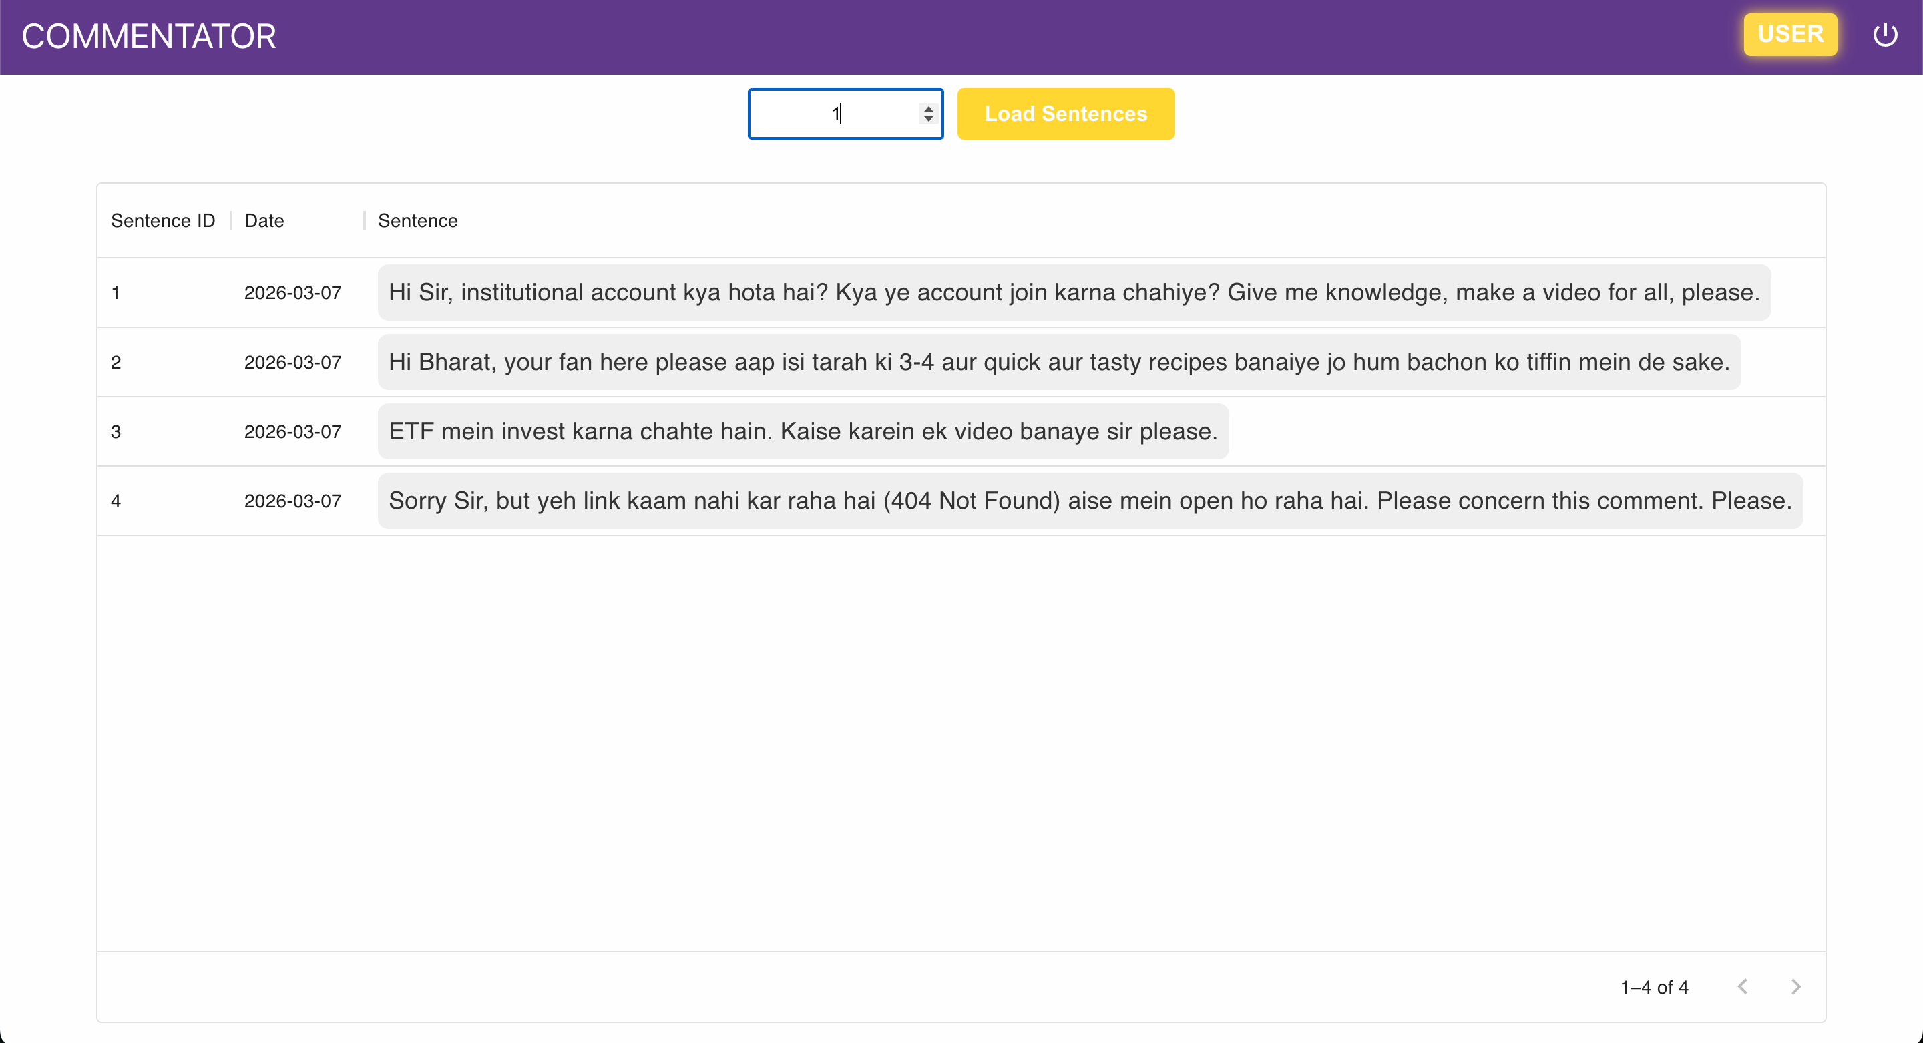Open the institutional account sentence

tap(1074, 292)
